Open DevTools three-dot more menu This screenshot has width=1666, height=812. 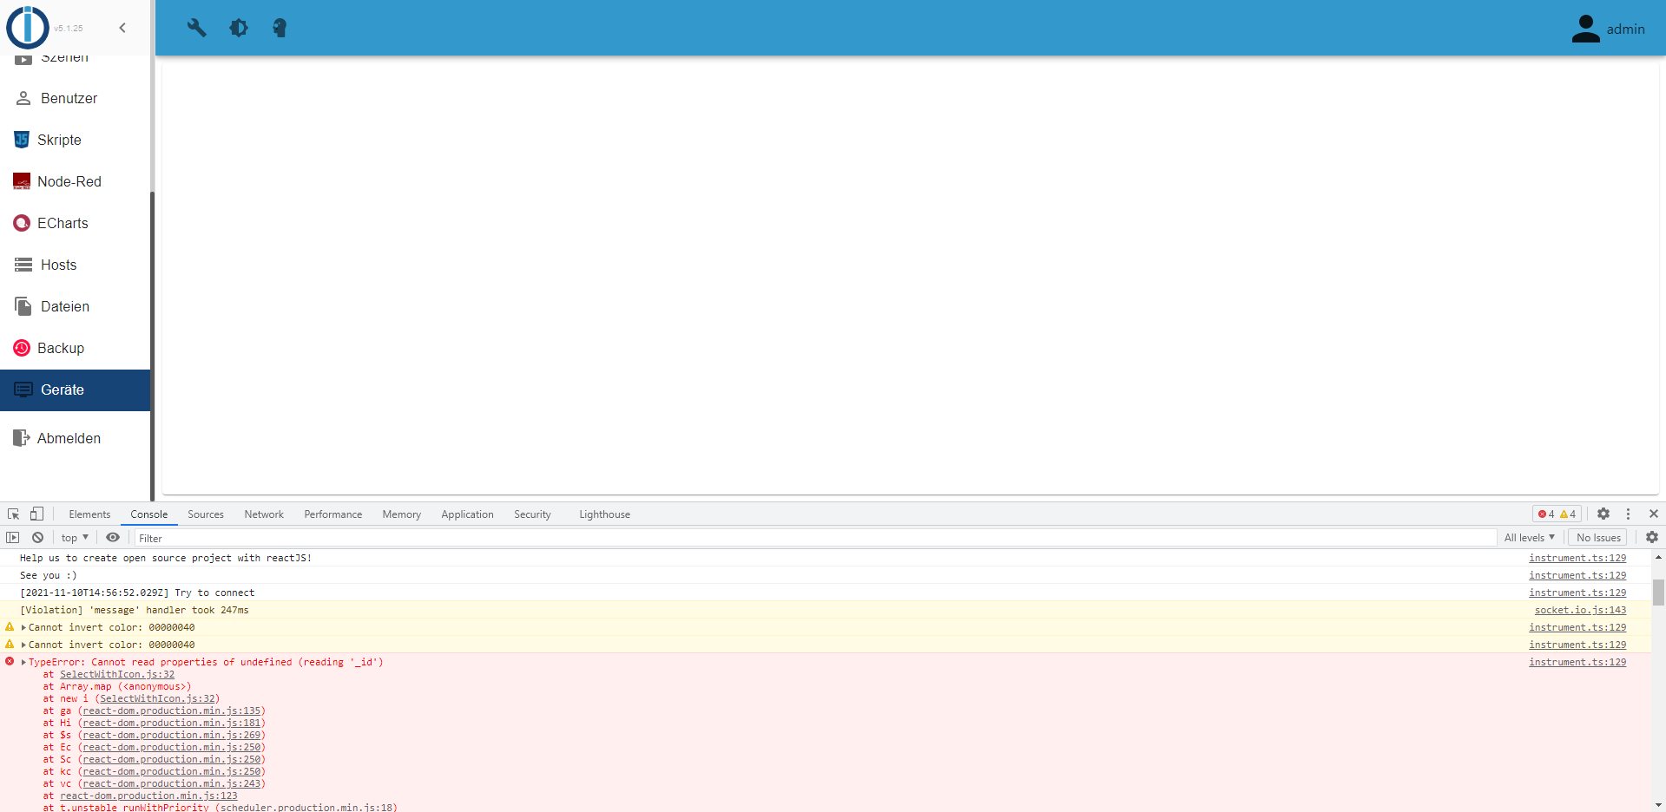1628,514
